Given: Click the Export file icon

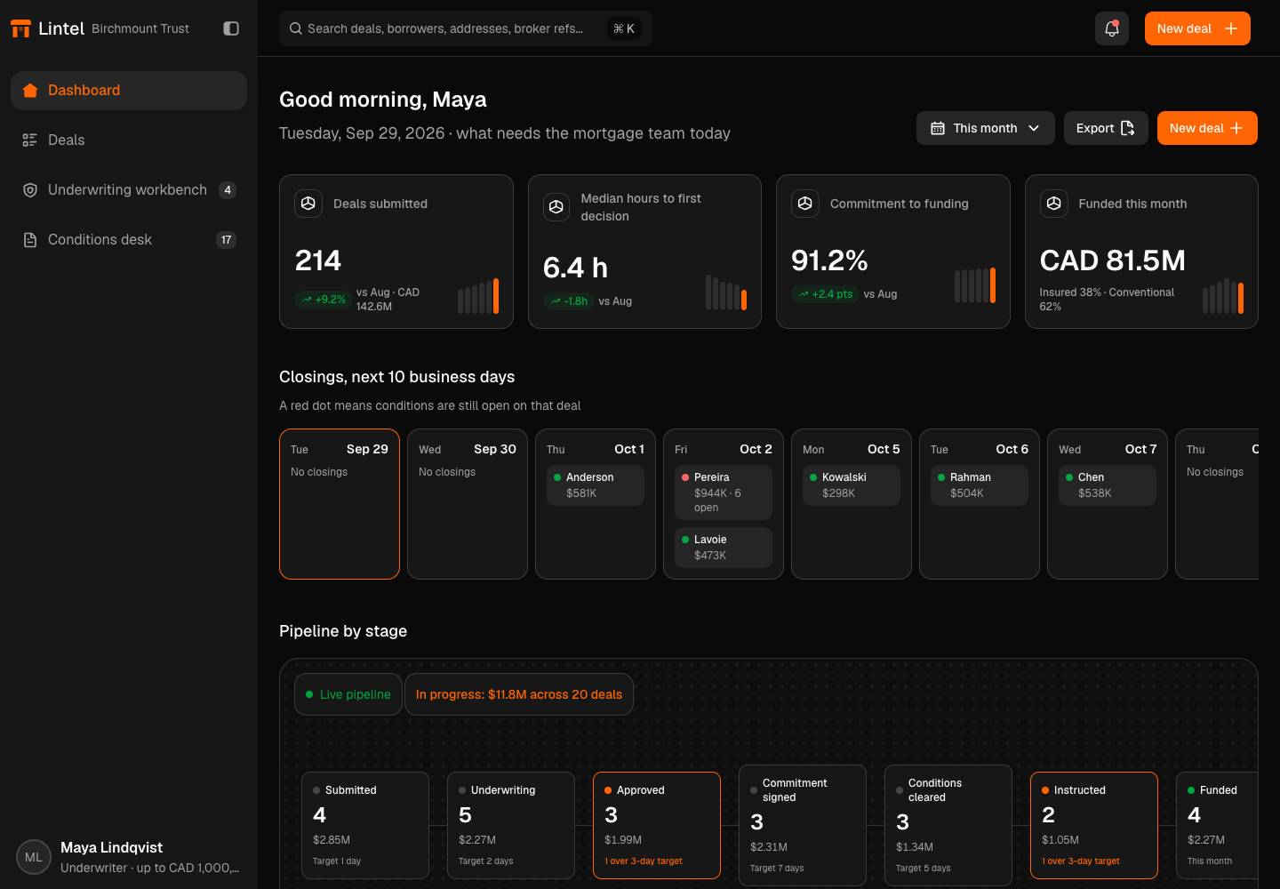Looking at the screenshot, I should 1128,128.
